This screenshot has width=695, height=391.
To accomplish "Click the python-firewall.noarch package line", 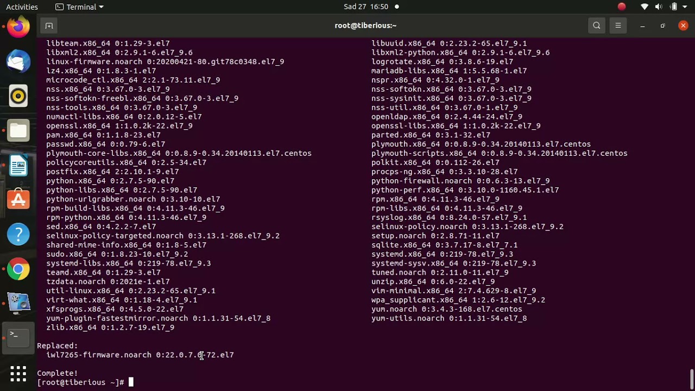I will (460, 181).
